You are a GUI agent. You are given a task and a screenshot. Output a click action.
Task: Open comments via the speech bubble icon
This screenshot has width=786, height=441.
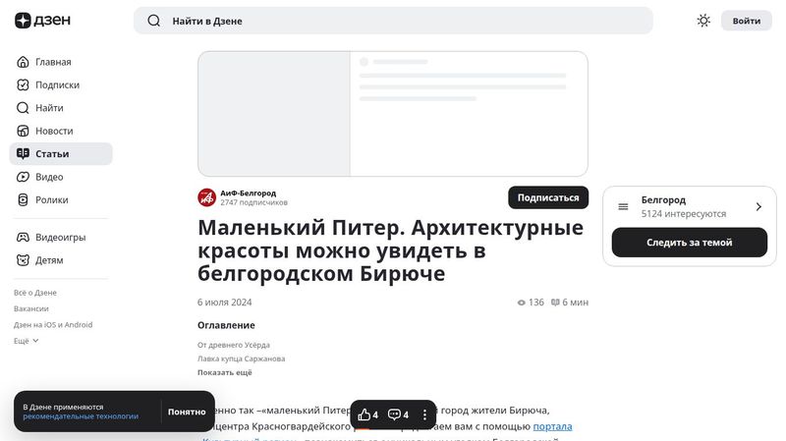394,414
